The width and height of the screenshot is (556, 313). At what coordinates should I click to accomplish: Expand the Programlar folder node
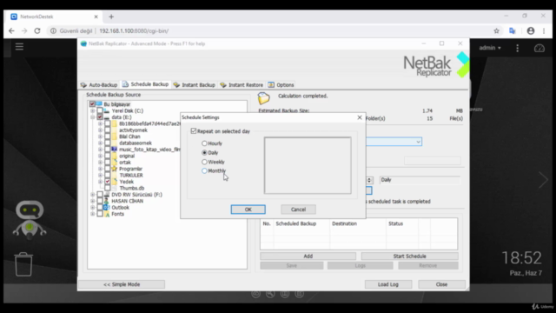click(100, 169)
